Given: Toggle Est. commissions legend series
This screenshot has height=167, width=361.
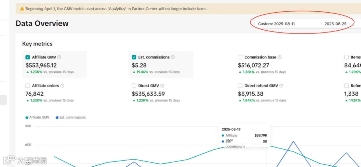Looking at the screenshot, I should tap(71, 118).
